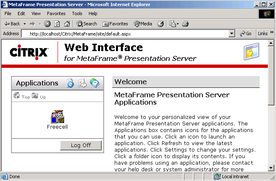Click the Up navigation link
This screenshot has height=181, width=276.
43,97
